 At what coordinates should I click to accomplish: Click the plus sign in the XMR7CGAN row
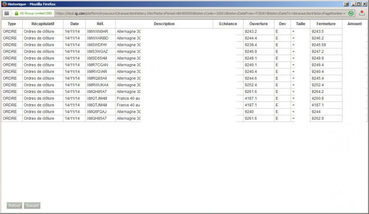(293, 65)
